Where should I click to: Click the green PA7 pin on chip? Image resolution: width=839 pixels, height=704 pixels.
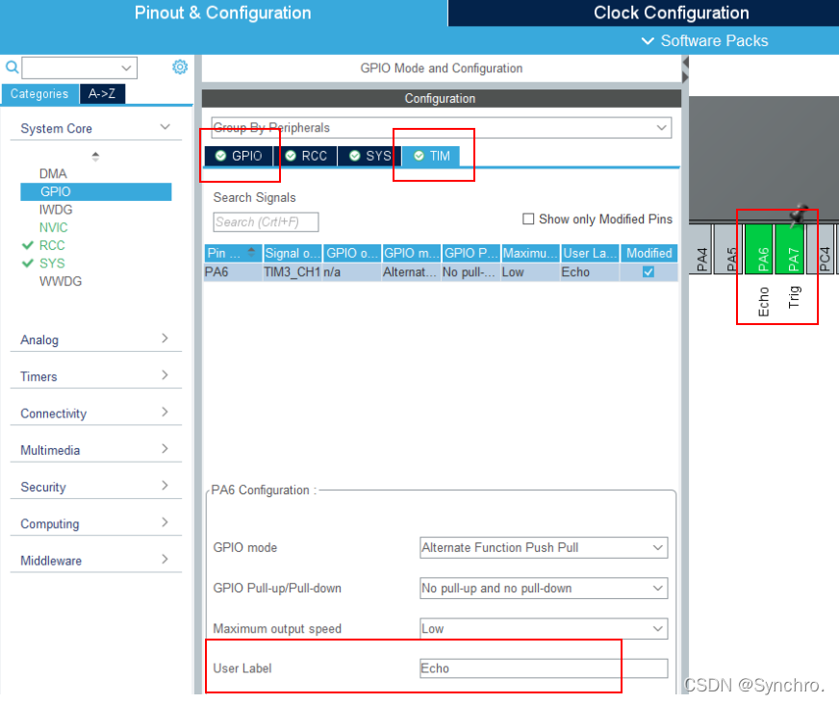(789, 249)
